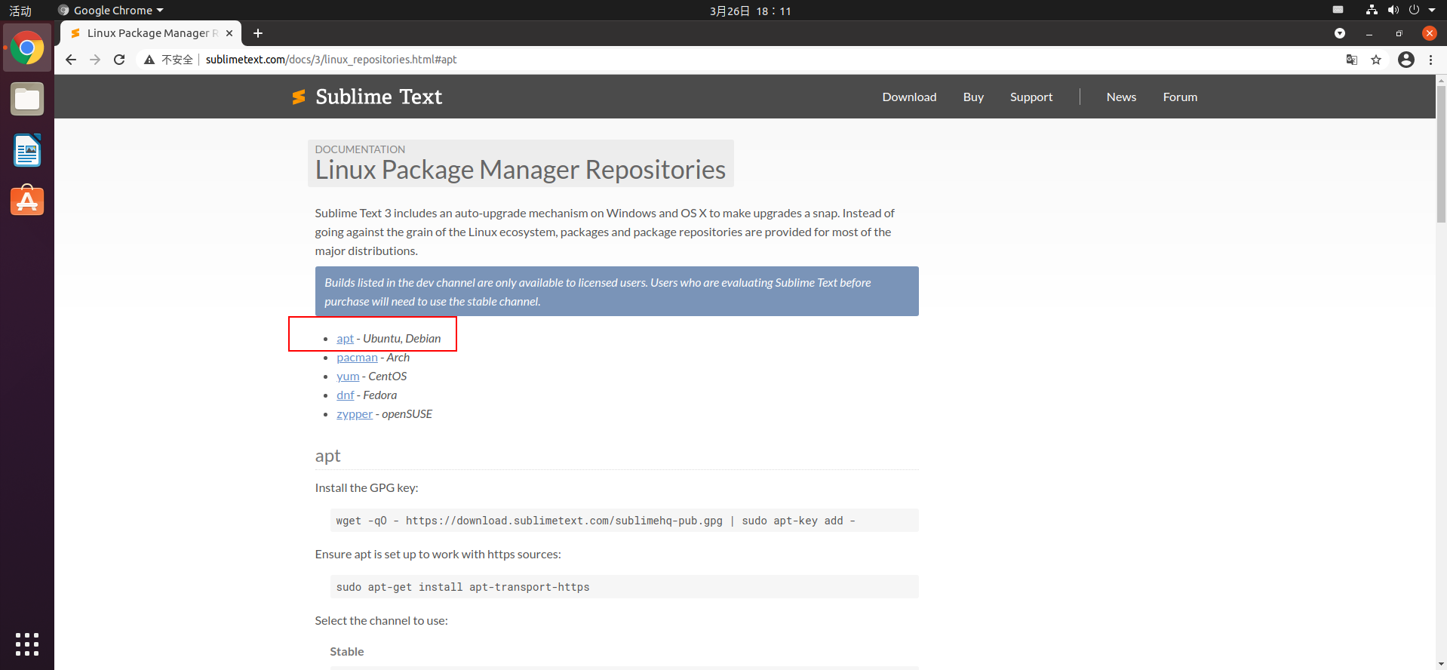Open Chrome's three-dot menu
Image resolution: width=1447 pixels, height=670 pixels.
tap(1430, 60)
